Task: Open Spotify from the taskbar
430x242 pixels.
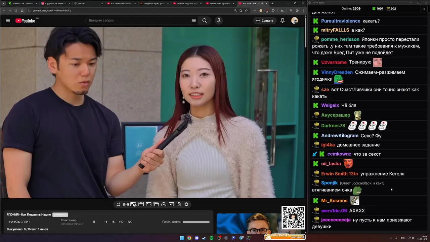Action: [211, 238]
